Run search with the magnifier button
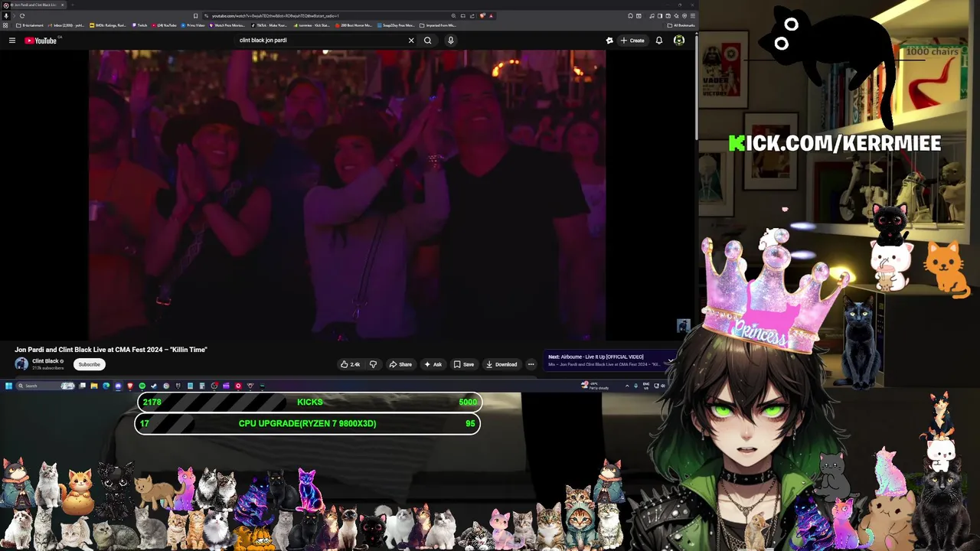Viewport: 980px width, 551px height. 428,41
